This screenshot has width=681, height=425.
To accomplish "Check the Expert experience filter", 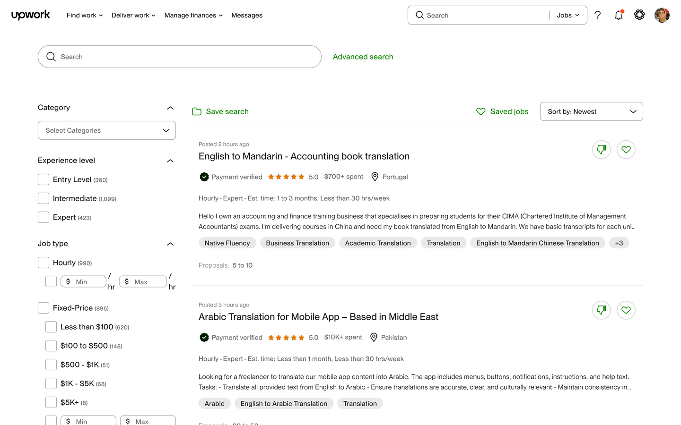I will pyautogui.click(x=44, y=217).
